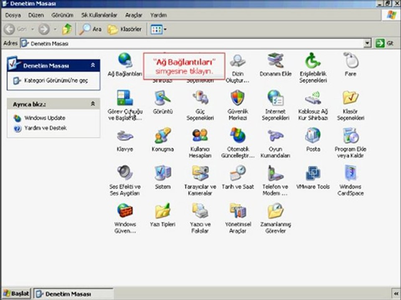Open Kullanıcı Hesapları icon
This screenshot has width=401, height=300.
(x=200, y=135)
